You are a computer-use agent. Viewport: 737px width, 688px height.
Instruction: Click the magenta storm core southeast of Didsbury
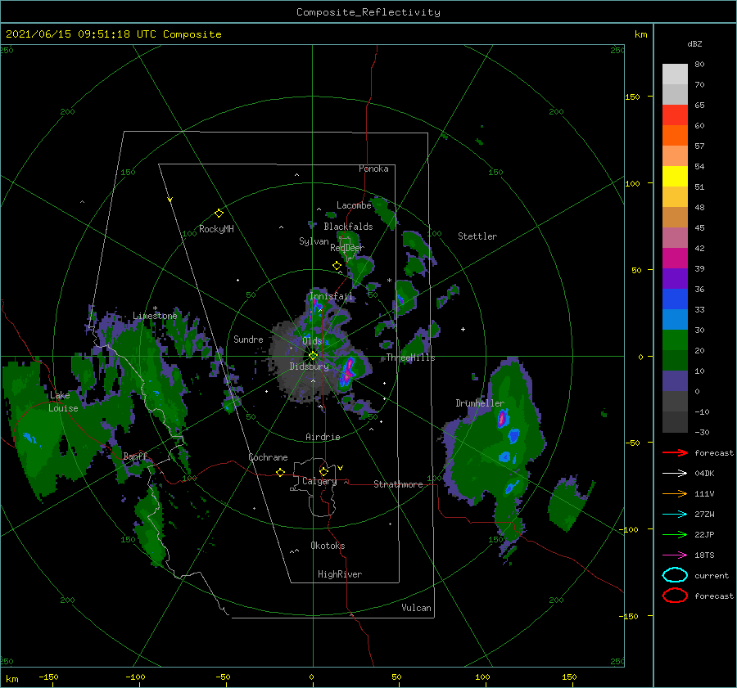[x=347, y=372]
